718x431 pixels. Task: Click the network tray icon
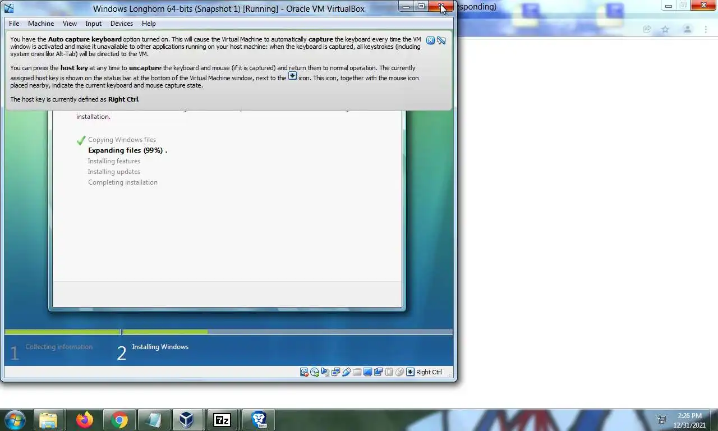662,420
